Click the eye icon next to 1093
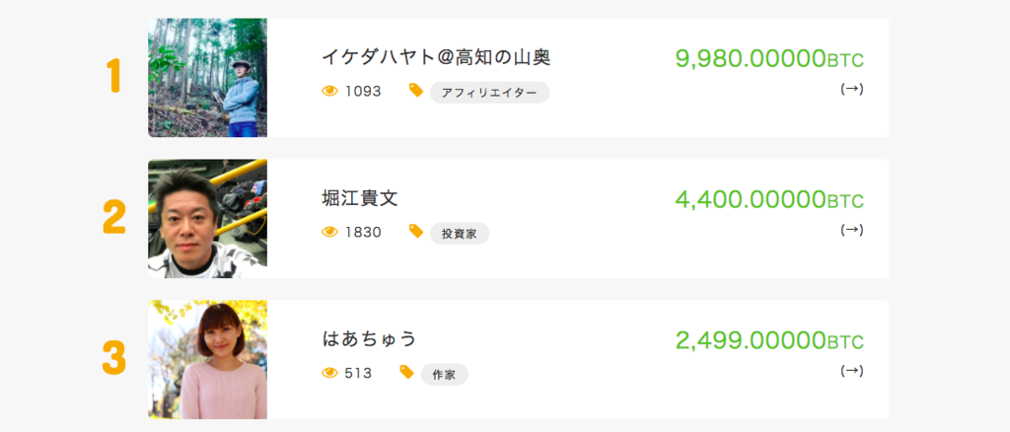This screenshot has width=1010, height=432. click(329, 92)
